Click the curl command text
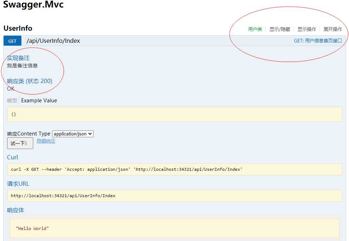349x241 pixels. pyautogui.click(x=126, y=169)
